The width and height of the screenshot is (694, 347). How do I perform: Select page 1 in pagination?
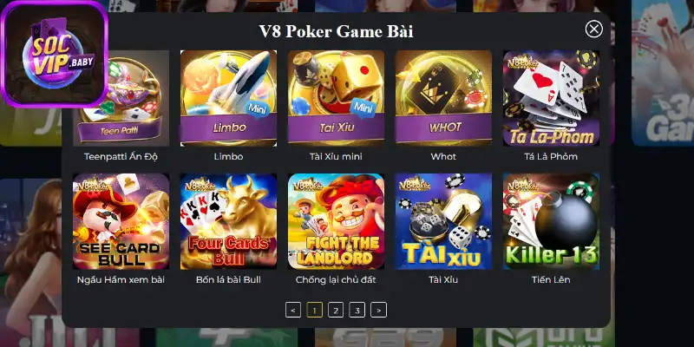point(314,310)
